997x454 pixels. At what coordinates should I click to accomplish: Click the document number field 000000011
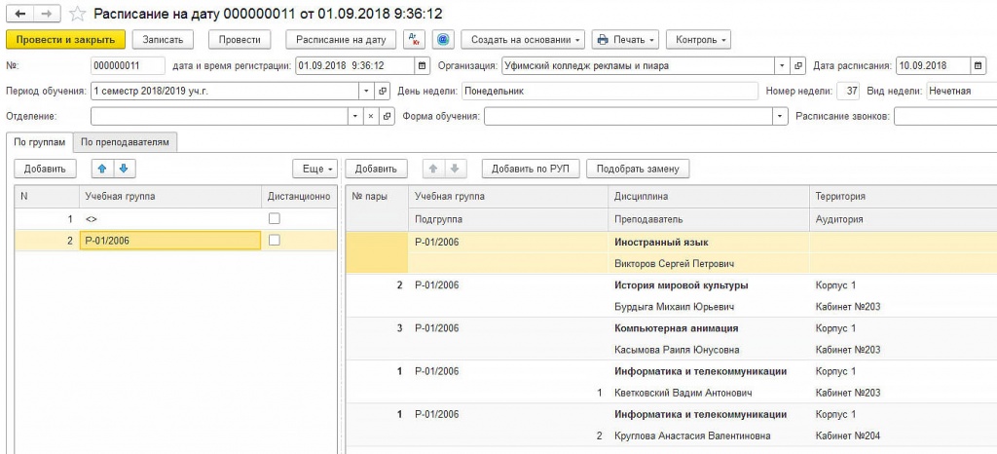pos(128,65)
